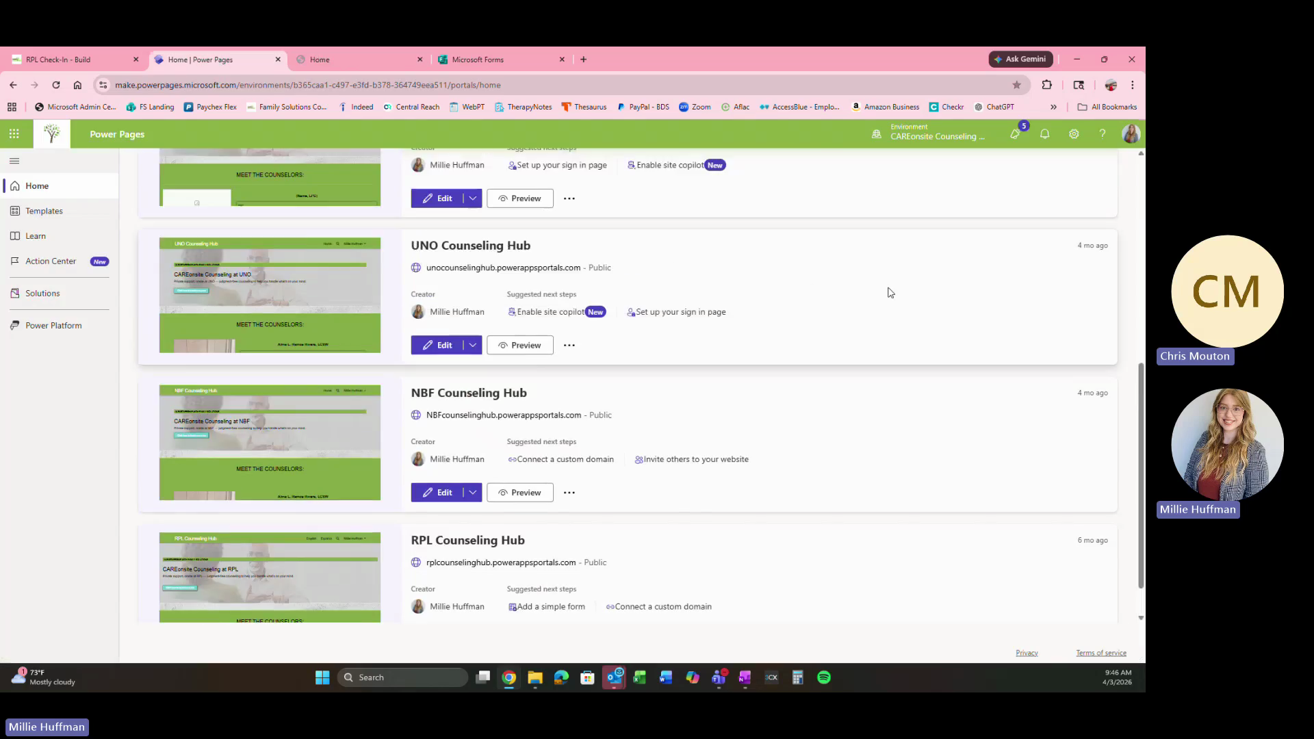
Task: Edit the UNO Counseling Hub site
Action: 437,346
